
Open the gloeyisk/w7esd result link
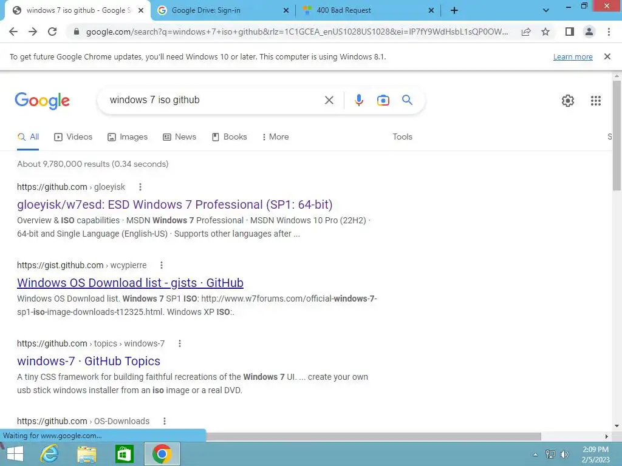coord(174,204)
